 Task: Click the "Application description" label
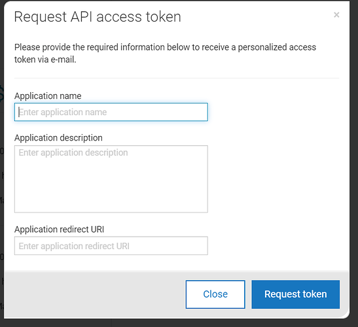coord(58,138)
